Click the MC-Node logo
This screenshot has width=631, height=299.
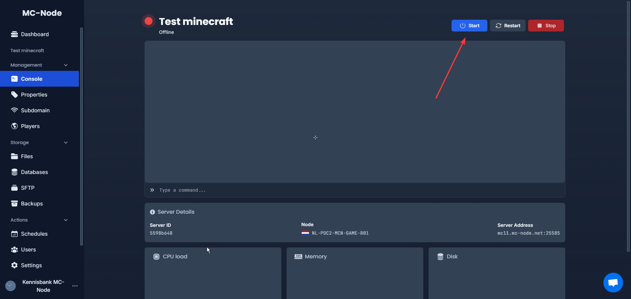point(42,13)
